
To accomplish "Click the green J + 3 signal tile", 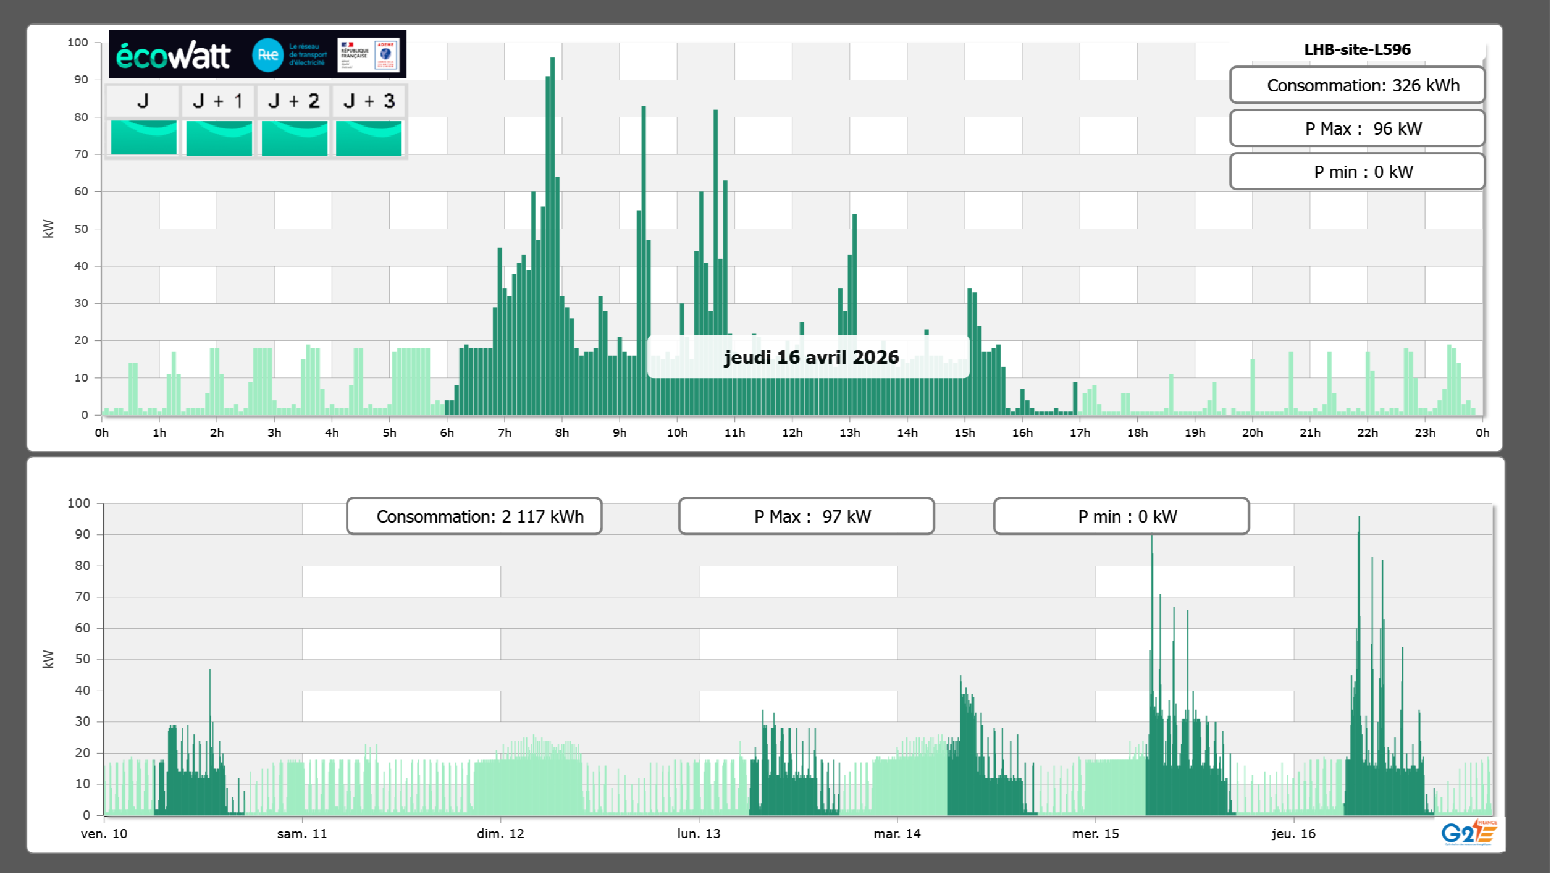I will [x=369, y=138].
